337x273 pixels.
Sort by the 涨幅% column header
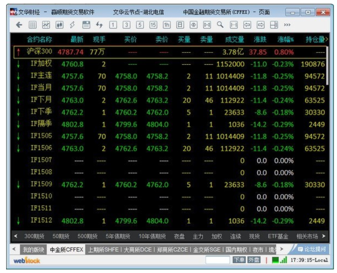[x=285, y=40]
